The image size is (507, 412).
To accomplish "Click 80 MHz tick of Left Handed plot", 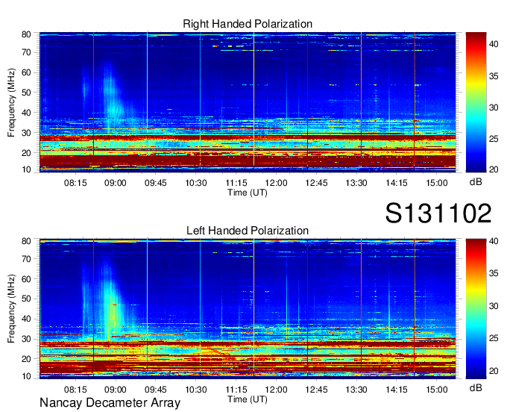I will click(26, 241).
